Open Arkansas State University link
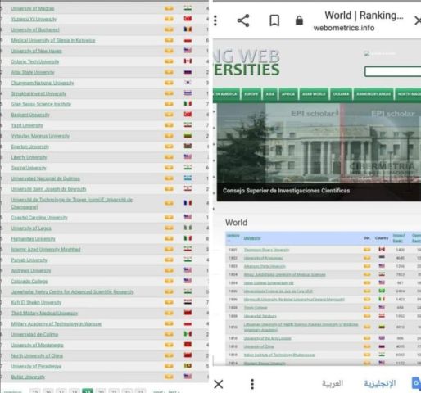This screenshot has height=393, width=421. click(265, 266)
